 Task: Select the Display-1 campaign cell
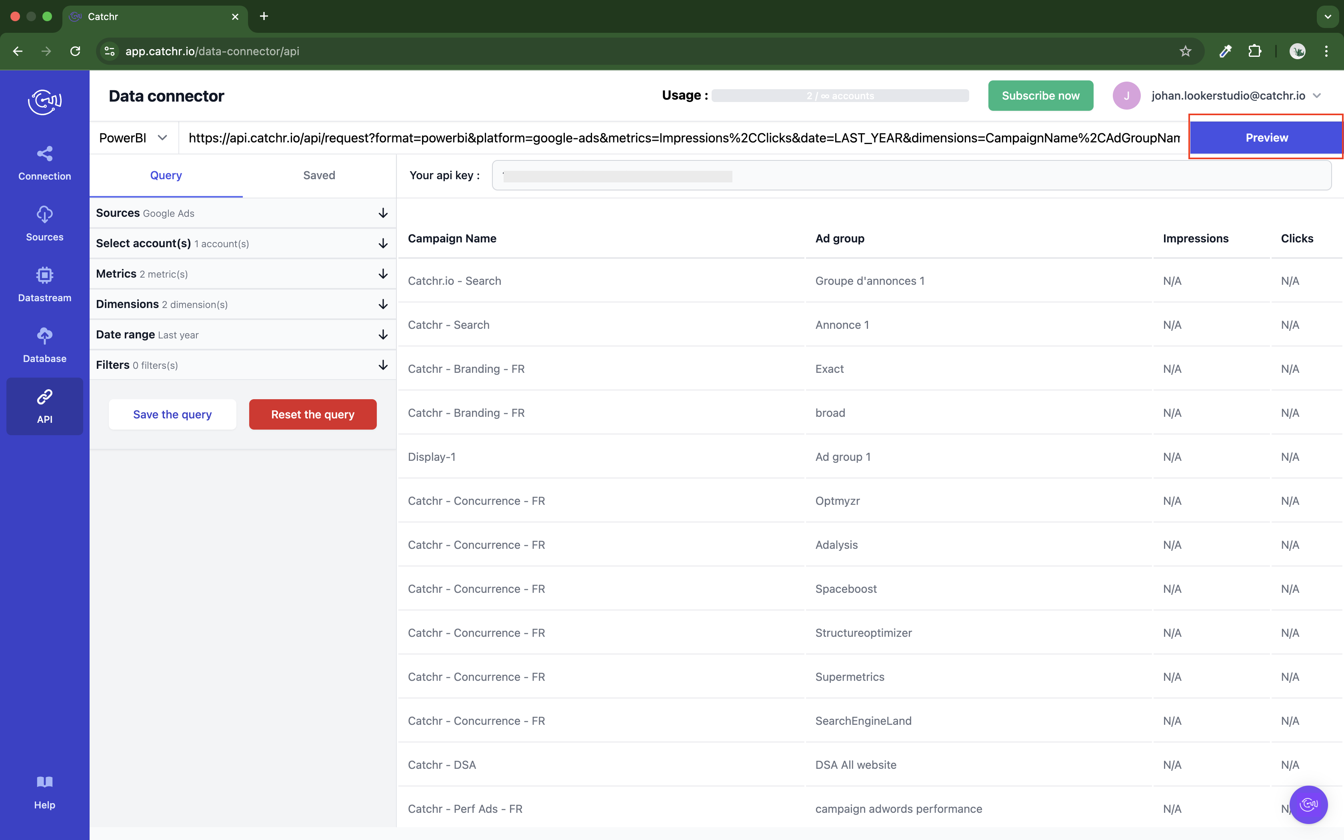(x=432, y=457)
